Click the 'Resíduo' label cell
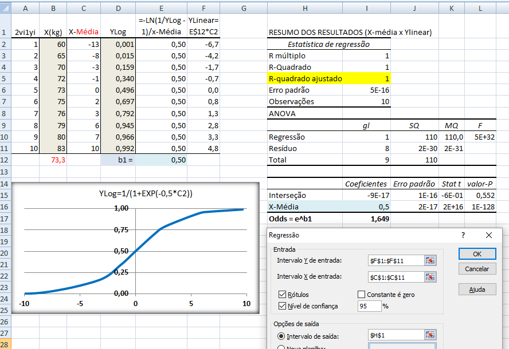This screenshot has height=349, width=509. point(305,148)
